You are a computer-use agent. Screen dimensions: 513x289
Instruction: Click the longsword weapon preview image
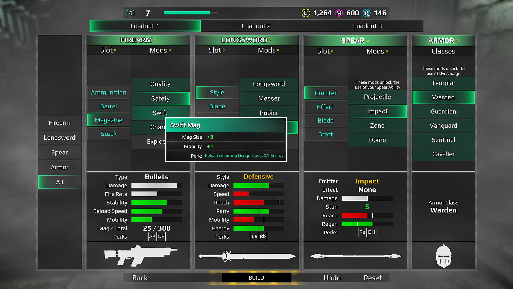pyautogui.click(x=247, y=256)
